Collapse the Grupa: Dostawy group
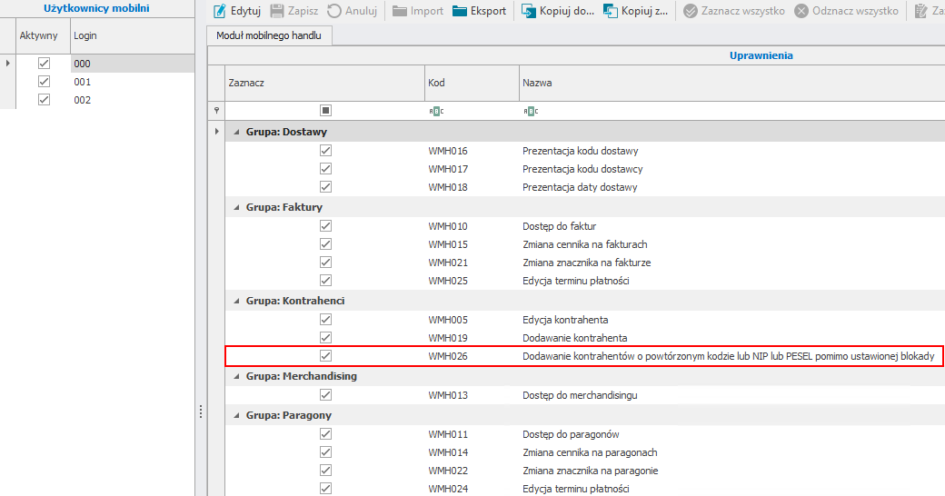 click(234, 132)
